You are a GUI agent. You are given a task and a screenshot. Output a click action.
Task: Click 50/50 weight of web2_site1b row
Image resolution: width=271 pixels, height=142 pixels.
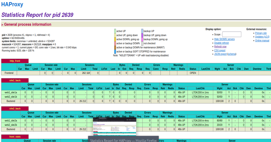coord(219,97)
